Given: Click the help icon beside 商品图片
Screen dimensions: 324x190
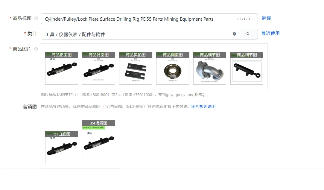Looking at the screenshot, I should [36, 49].
